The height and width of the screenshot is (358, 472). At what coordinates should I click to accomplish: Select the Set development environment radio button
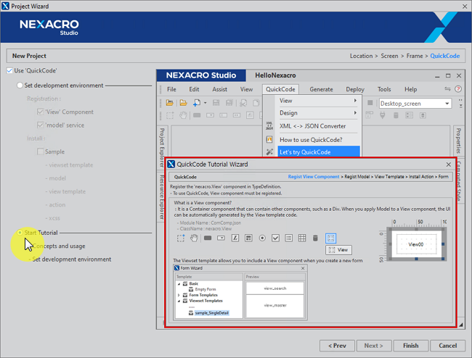[x=20, y=86]
